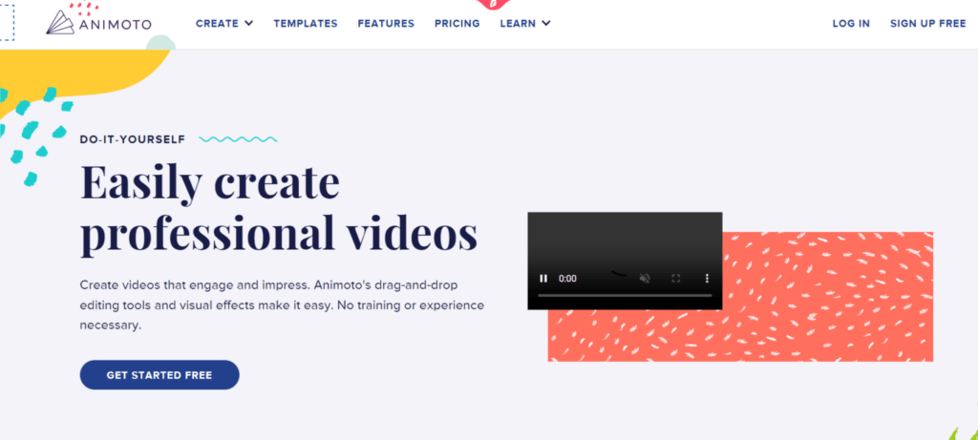Viewport: 978px width, 440px height.
Task: Go to the Features page
Action: pyautogui.click(x=386, y=24)
